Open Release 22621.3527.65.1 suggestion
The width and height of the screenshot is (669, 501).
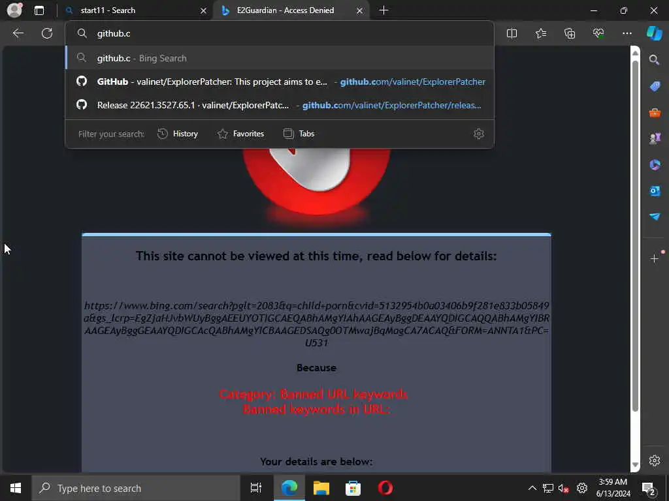coord(280,105)
